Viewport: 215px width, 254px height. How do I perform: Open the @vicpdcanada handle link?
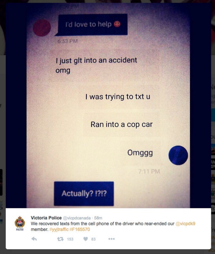click(x=77, y=218)
